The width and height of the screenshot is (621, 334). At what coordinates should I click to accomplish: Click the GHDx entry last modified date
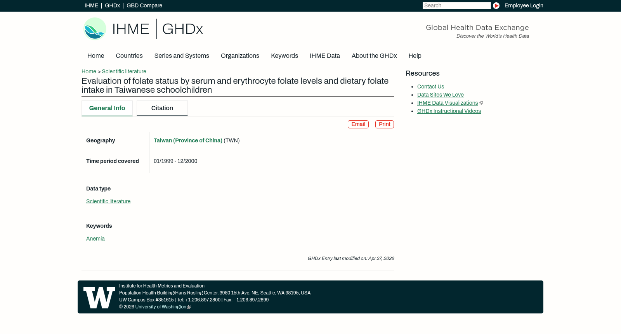(x=350, y=258)
